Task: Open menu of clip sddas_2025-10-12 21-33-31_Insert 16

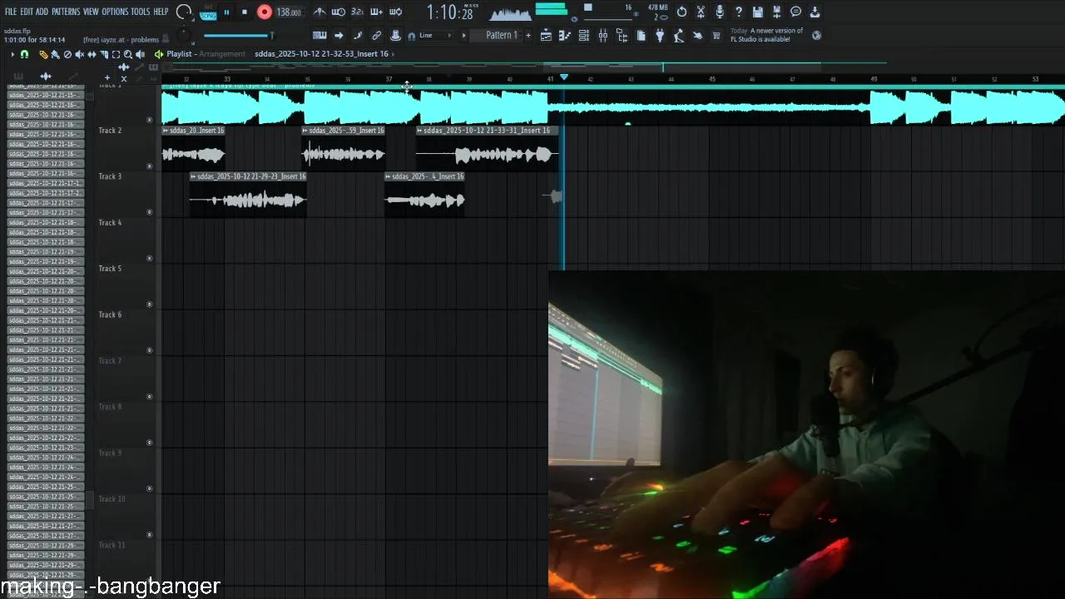Action: [420, 131]
